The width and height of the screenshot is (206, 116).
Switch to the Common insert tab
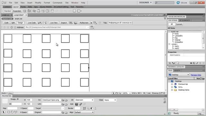[x=7, y=7]
